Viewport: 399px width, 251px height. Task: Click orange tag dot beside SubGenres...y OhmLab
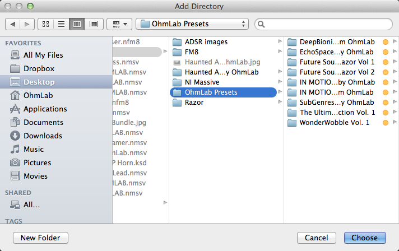(x=386, y=103)
